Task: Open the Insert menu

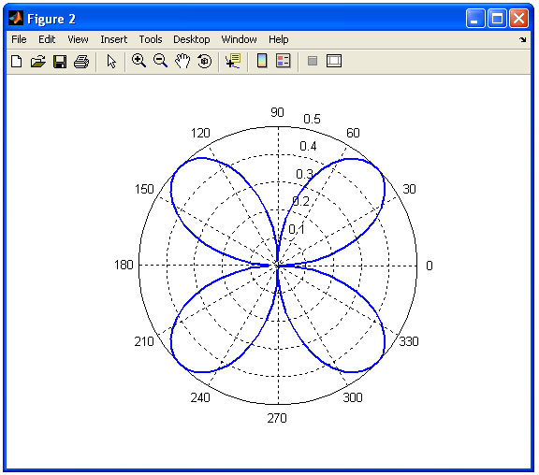Action: point(114,39)
